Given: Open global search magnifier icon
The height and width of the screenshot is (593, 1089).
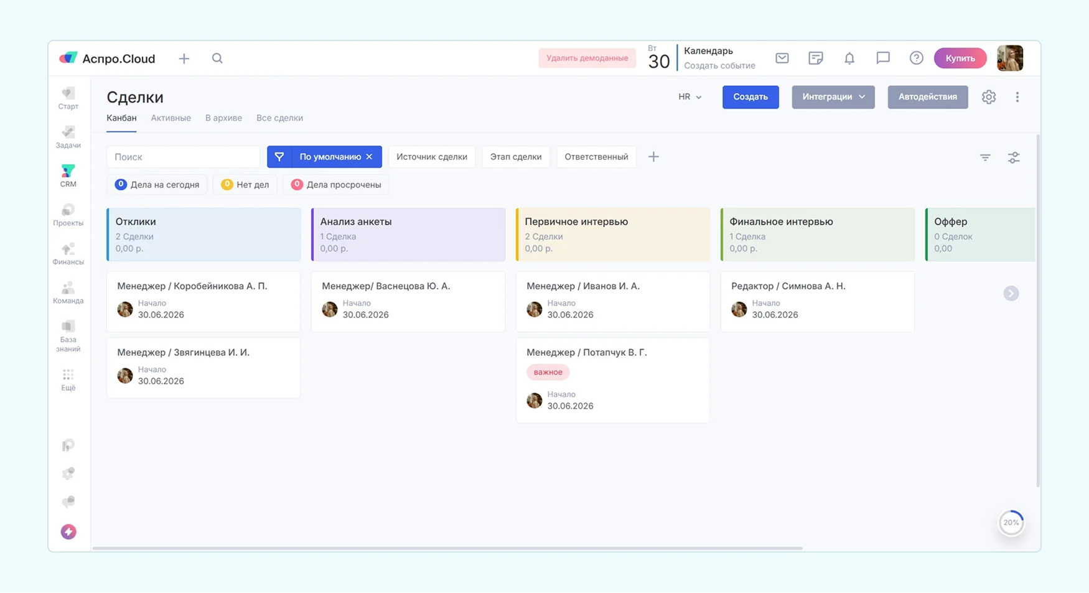Looking at the screenshot, I should pyautogui.click(x=217, y=58).
